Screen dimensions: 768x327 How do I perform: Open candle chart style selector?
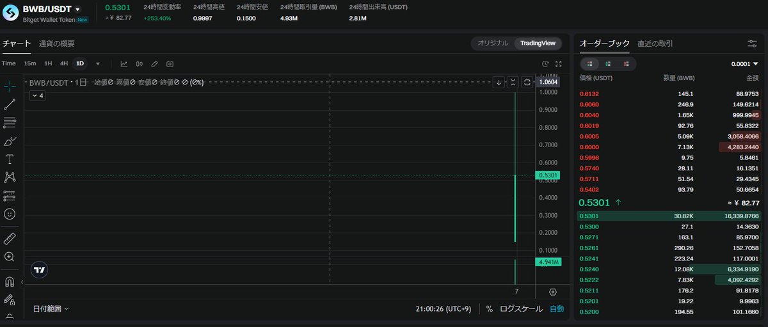(140, 63)
